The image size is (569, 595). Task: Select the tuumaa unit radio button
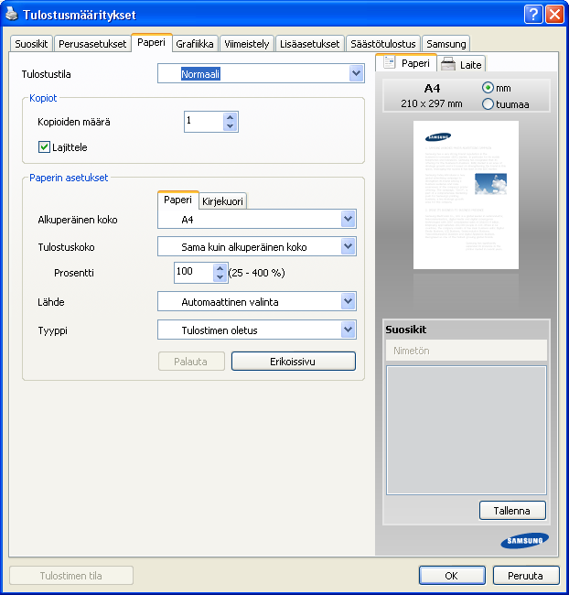[488, 103]
